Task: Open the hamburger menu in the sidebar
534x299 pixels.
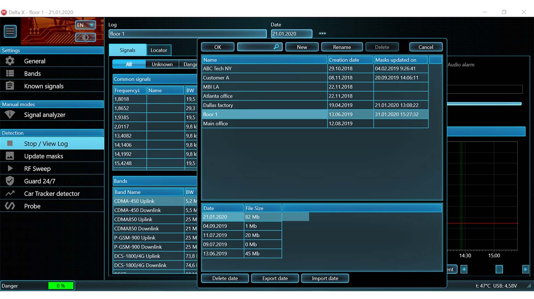Action: tap(10, 31)
